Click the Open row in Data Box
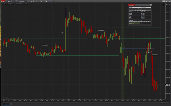This screenshot has height=106, width=171. [140, 14]
